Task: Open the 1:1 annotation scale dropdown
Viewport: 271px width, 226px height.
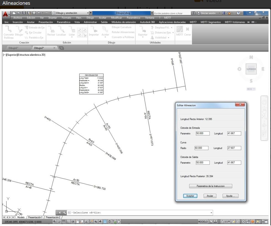Action: (x=225, y=222)
